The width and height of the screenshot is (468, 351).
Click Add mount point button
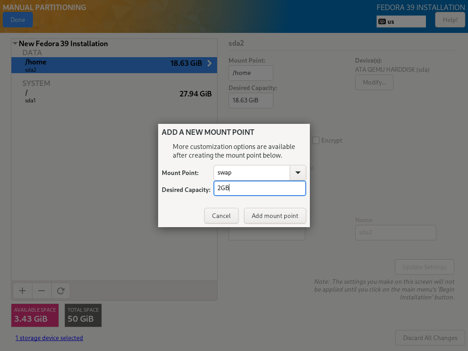(275, 216)
